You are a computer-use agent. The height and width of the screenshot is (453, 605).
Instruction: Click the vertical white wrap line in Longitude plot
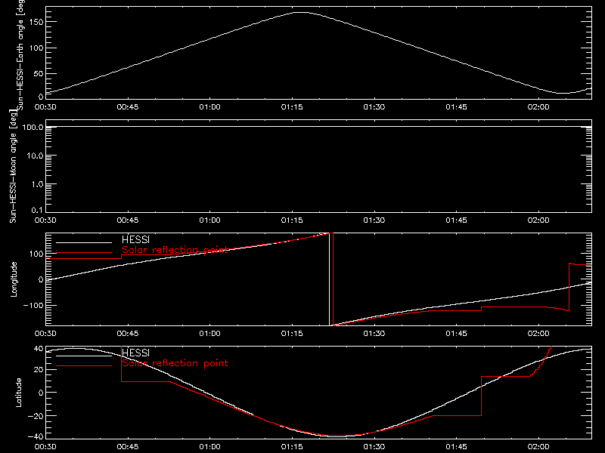330,279
